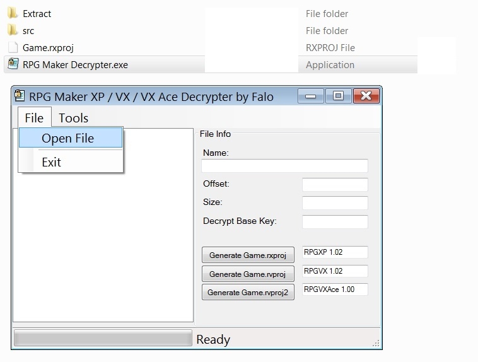Viewport: 478px width, 362px height.
Task: Click the Extract folder icon
Action: tap(13, 13)
